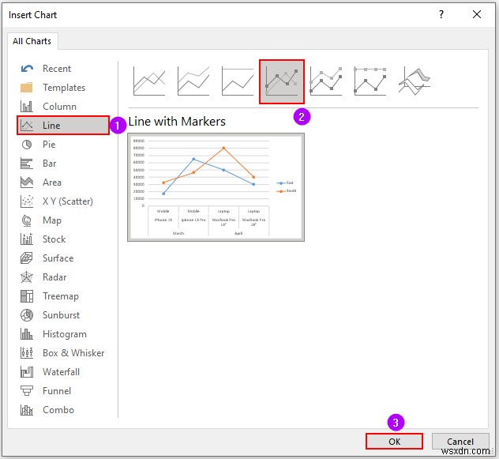Click the Column label in the chart list
This screenshot has height=459, width=499.
coord(59,107)
